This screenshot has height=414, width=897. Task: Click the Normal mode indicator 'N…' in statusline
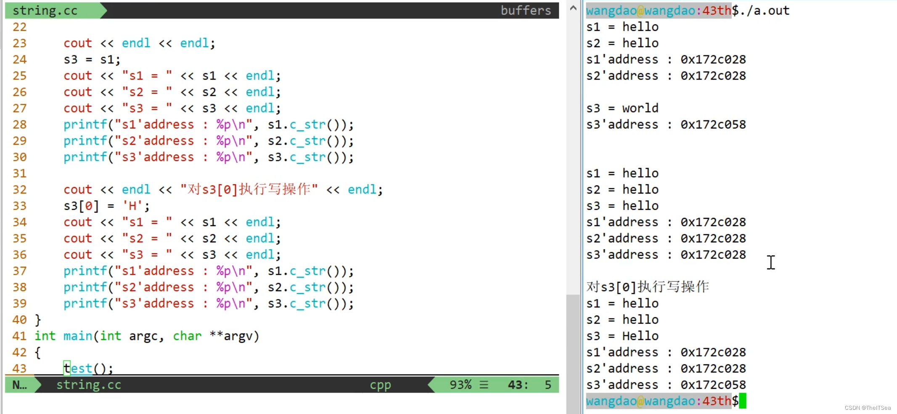[x=19, y=385]
